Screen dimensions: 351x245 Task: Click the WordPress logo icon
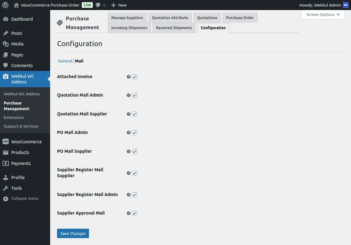(5, 5)
